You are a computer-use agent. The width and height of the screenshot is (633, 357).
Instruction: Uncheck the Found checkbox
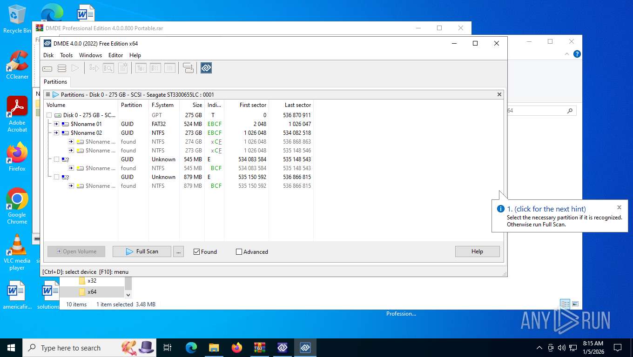197,251
